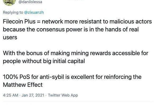The image size is (155, 105).
Task: Click the words "Filecoin Plus" in the tweet
Action: pyautogui.click(x=19, y=21)
